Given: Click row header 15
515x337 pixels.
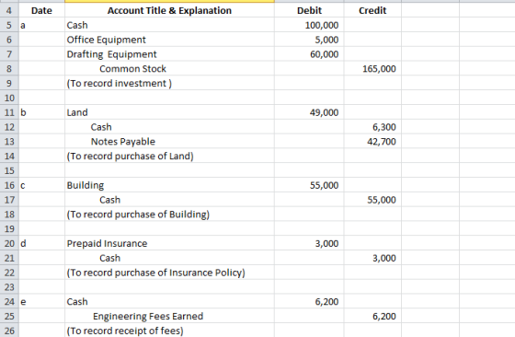Looking at the screenshot, I should click(9, 170).
